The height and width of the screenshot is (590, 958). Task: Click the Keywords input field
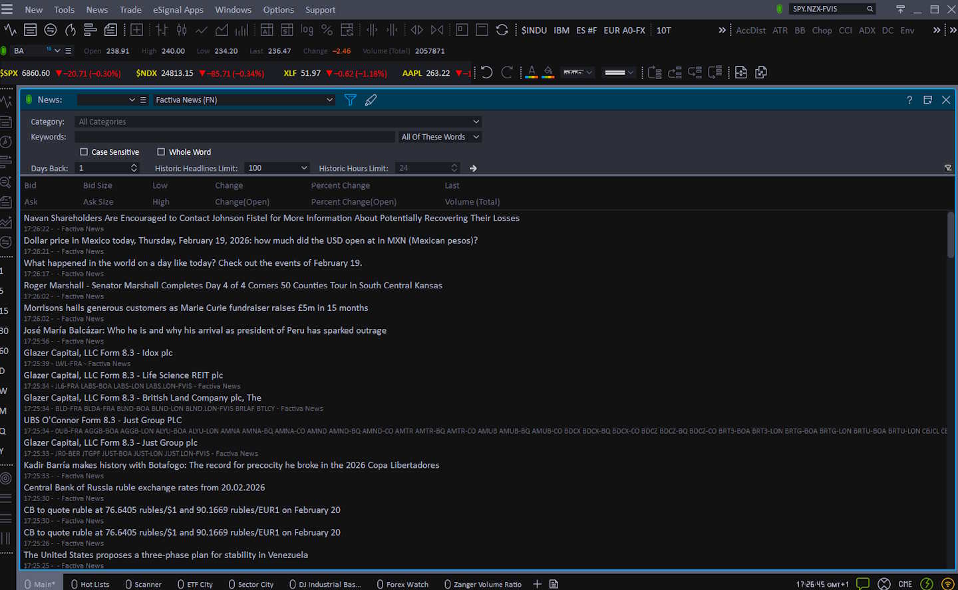point(235,137)
